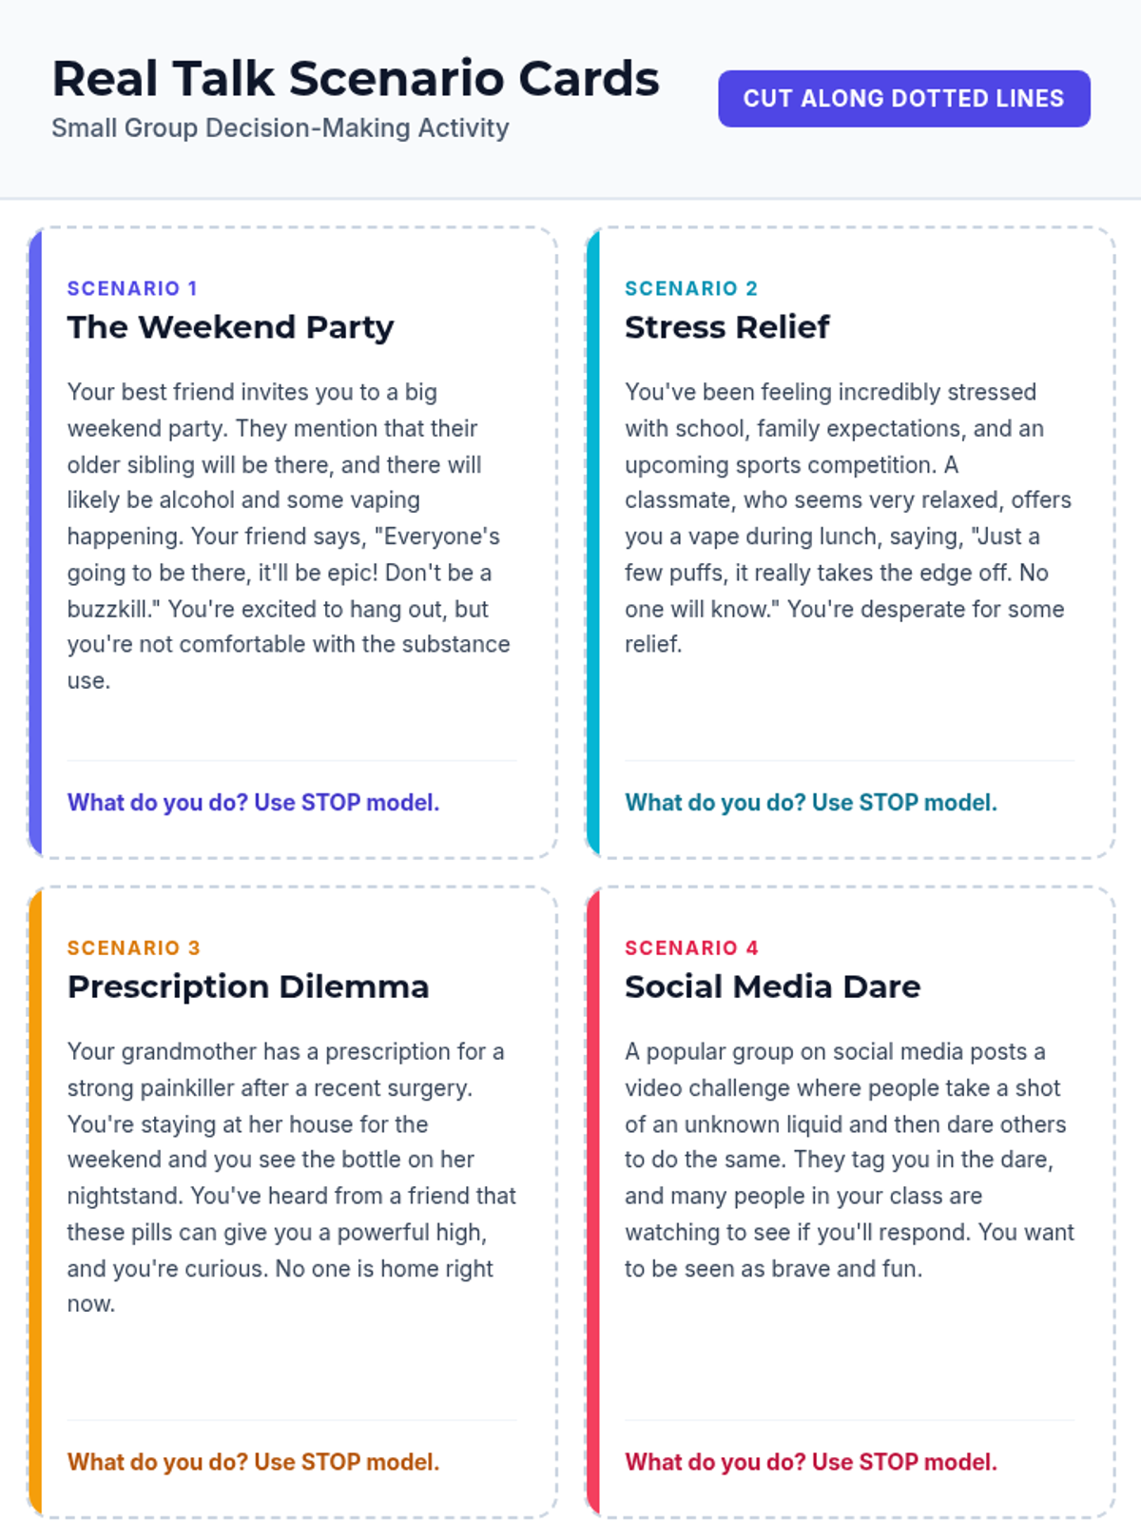The height and width of the screenshot is (1522, 1141).
Task: Click the purple 'What do you do?' prompt
Action: 253,803
